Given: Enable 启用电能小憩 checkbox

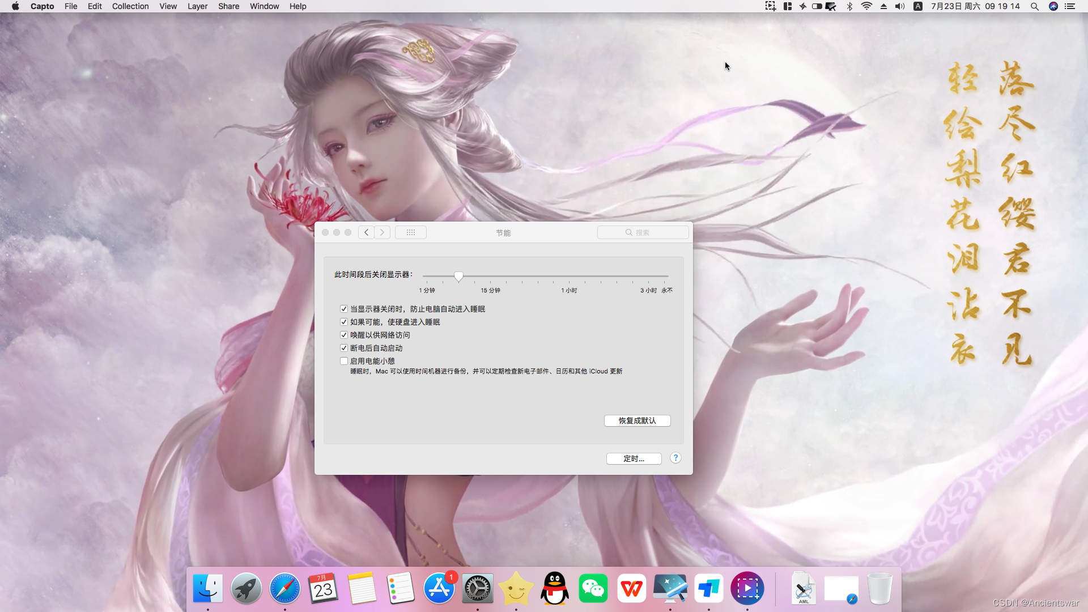Looking at the screenshot, I should point(344,361).
